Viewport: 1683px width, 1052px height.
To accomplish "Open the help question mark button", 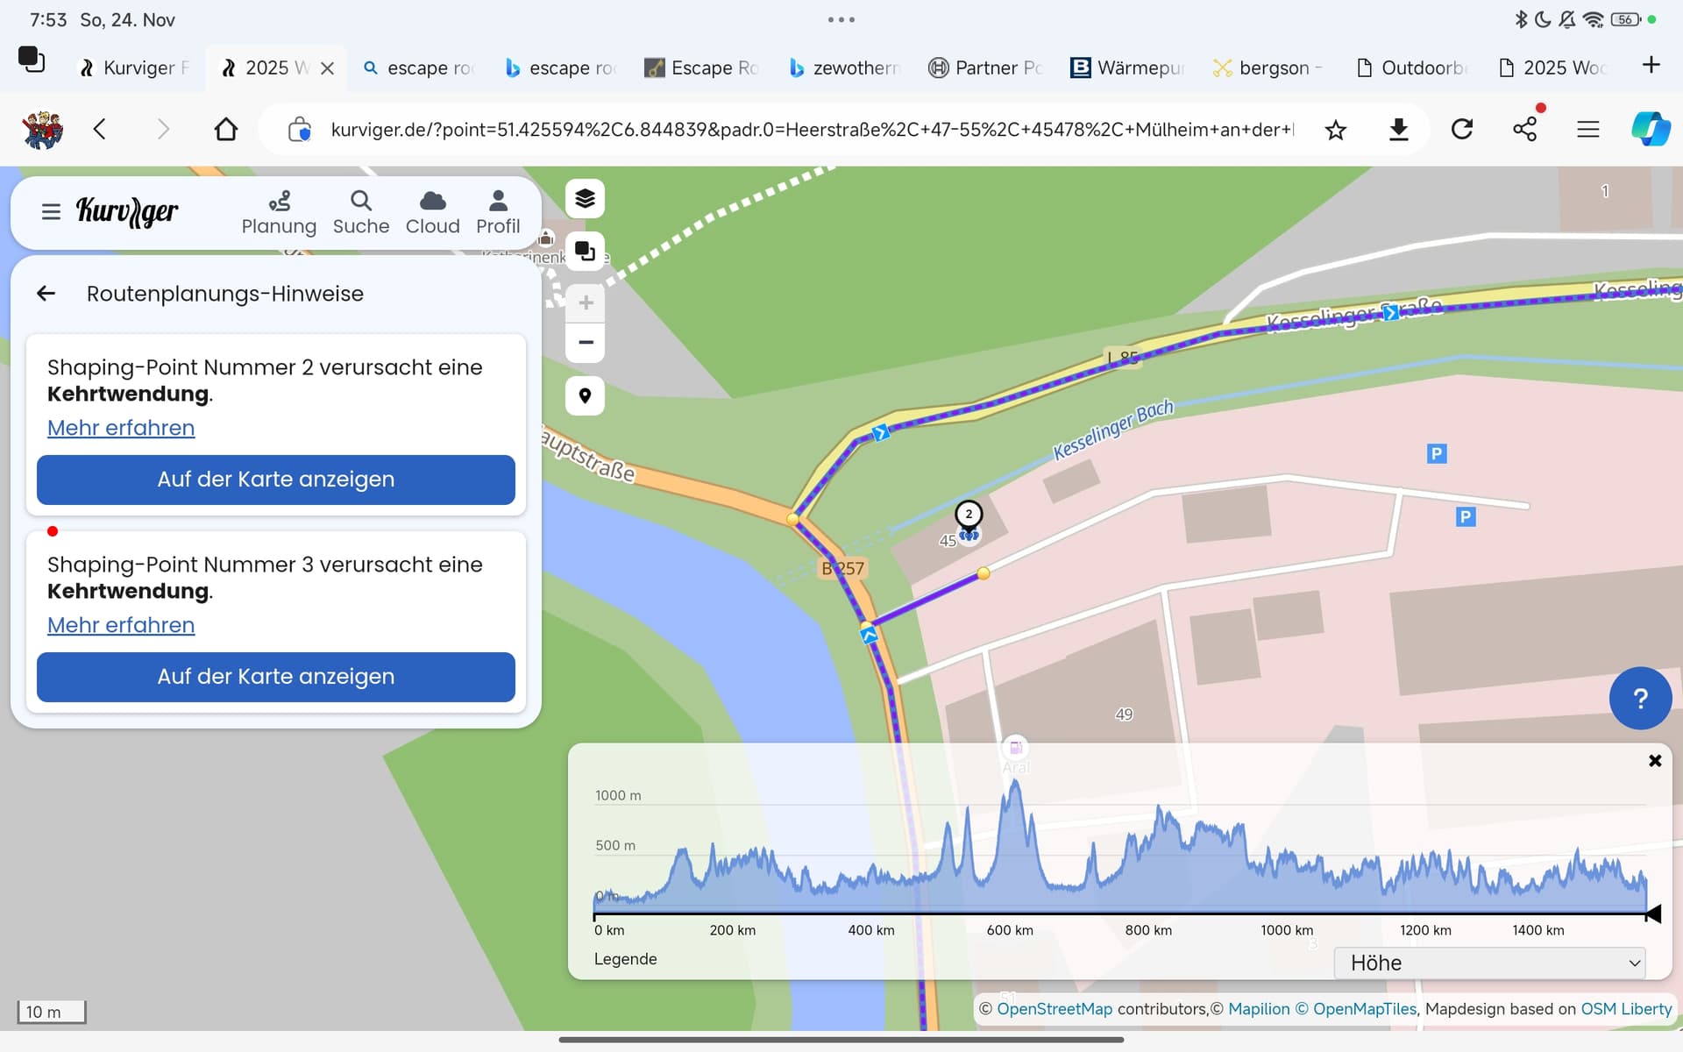I will pos(1640,699).
